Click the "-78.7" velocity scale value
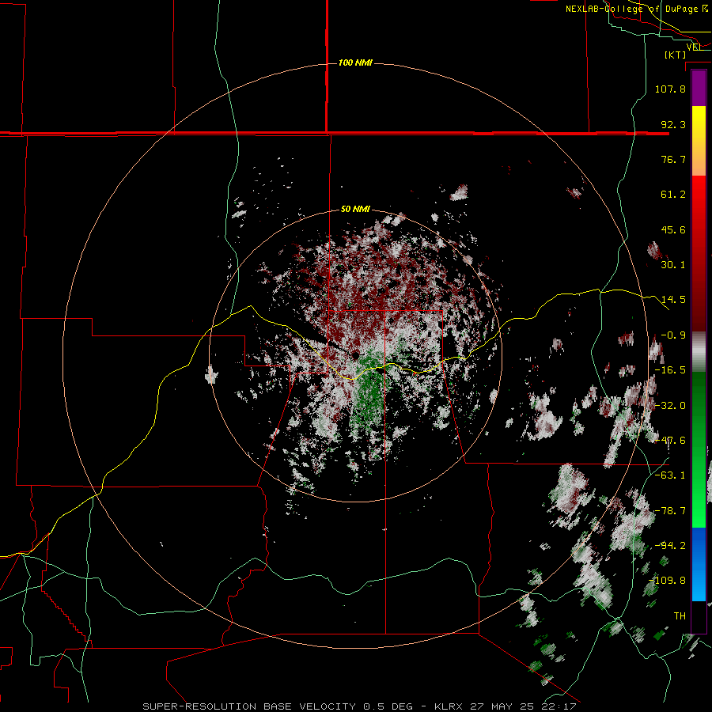Viewport: 712px width, 712px height. click(x=670, y=511)
